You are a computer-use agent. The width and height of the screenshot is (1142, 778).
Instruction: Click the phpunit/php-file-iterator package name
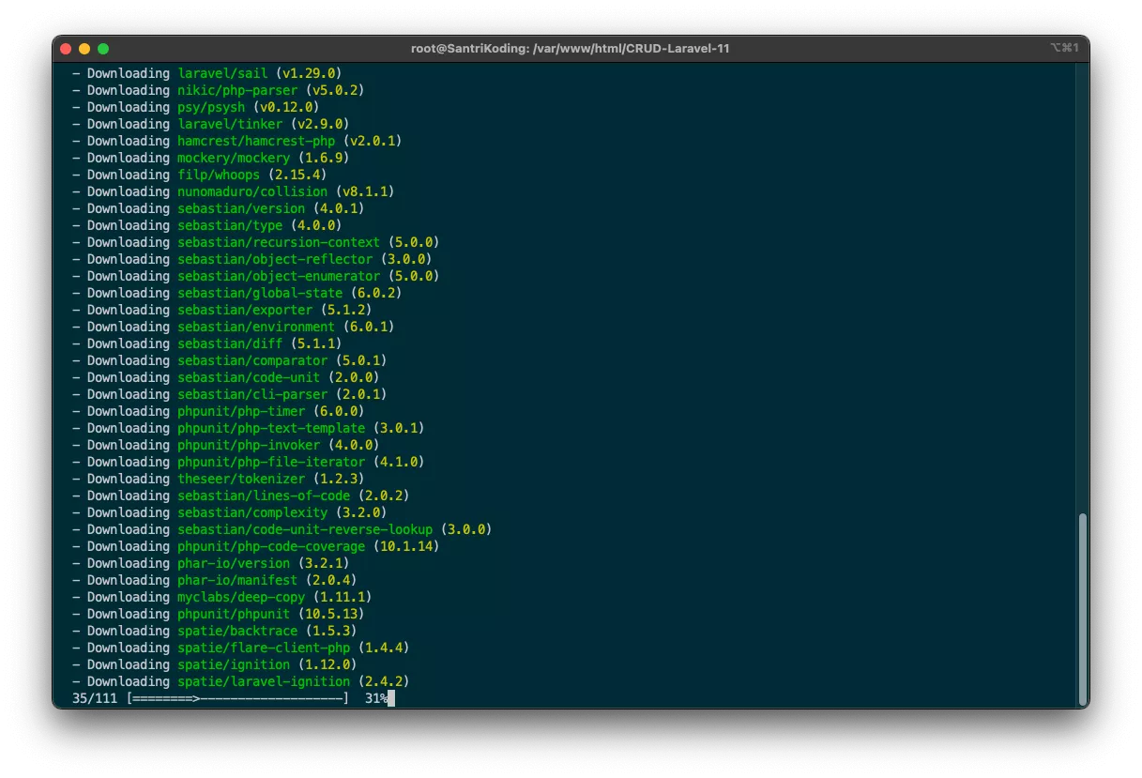(x=271, y=462)
